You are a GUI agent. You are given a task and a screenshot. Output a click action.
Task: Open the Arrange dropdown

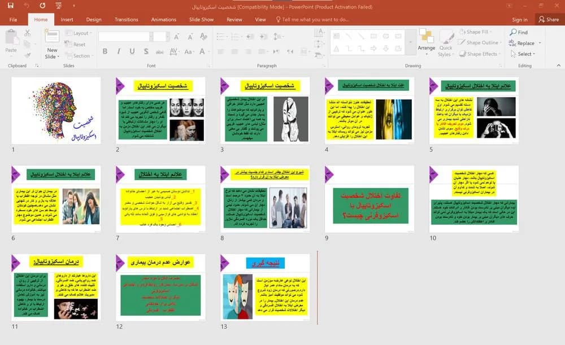point(427,42)
